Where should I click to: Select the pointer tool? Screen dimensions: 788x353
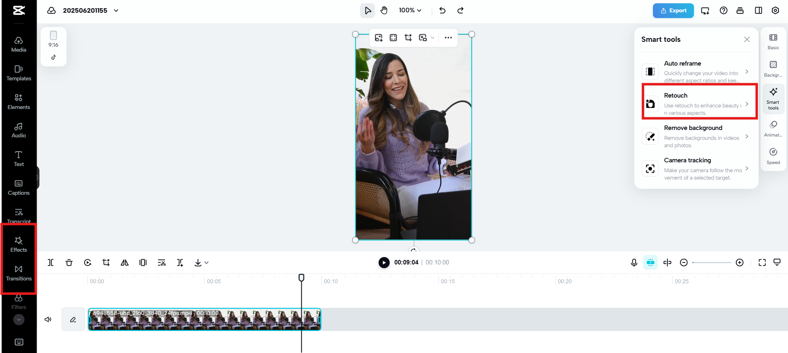(x=368, y=10)
